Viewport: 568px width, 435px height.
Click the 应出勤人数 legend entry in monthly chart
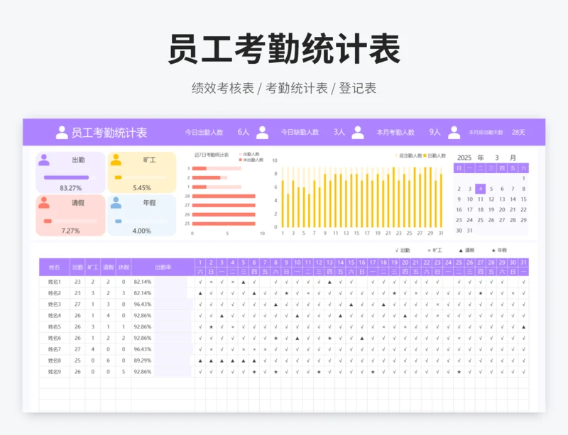[x=408, y=155]
